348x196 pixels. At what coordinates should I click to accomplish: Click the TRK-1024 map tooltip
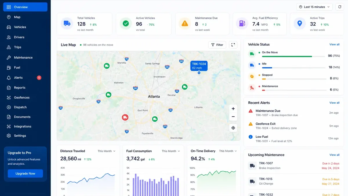pyautogui.click(x=199, y=66)
